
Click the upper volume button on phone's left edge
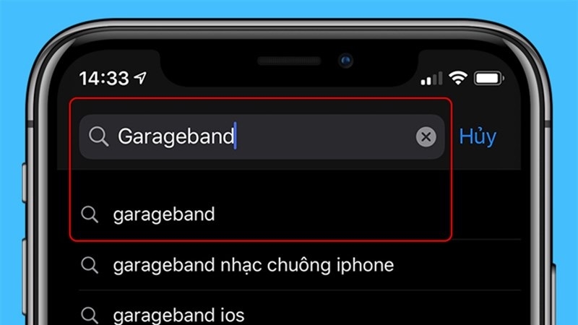click(x=25, y=183)
